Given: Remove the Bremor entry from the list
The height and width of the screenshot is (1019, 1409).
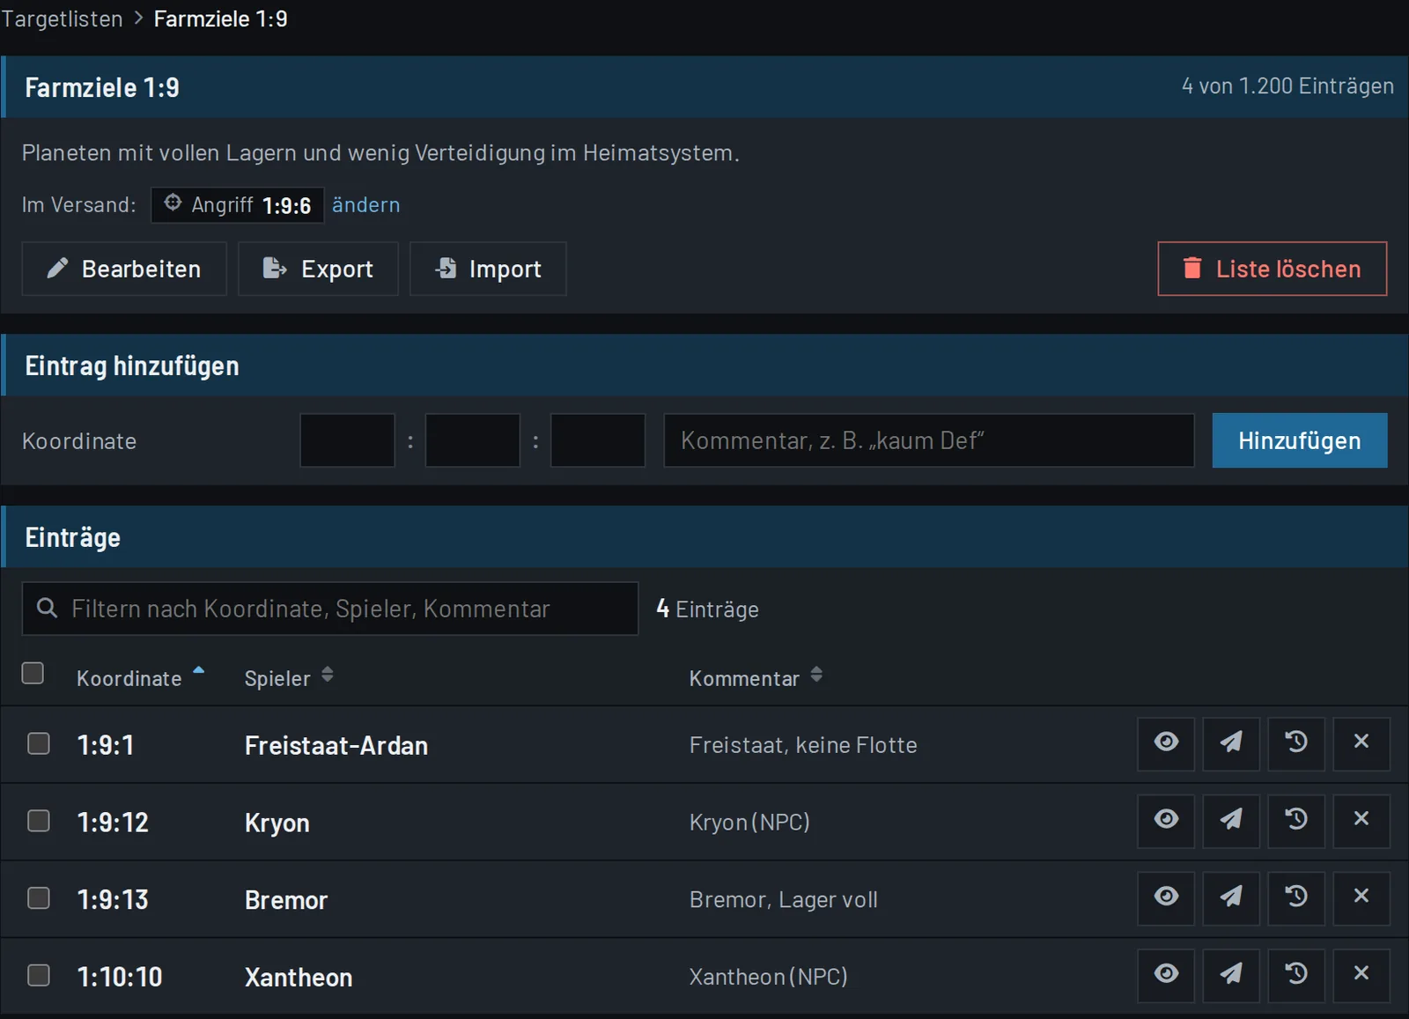Looking at the screenshot, I should click(x=1361, y=899).
